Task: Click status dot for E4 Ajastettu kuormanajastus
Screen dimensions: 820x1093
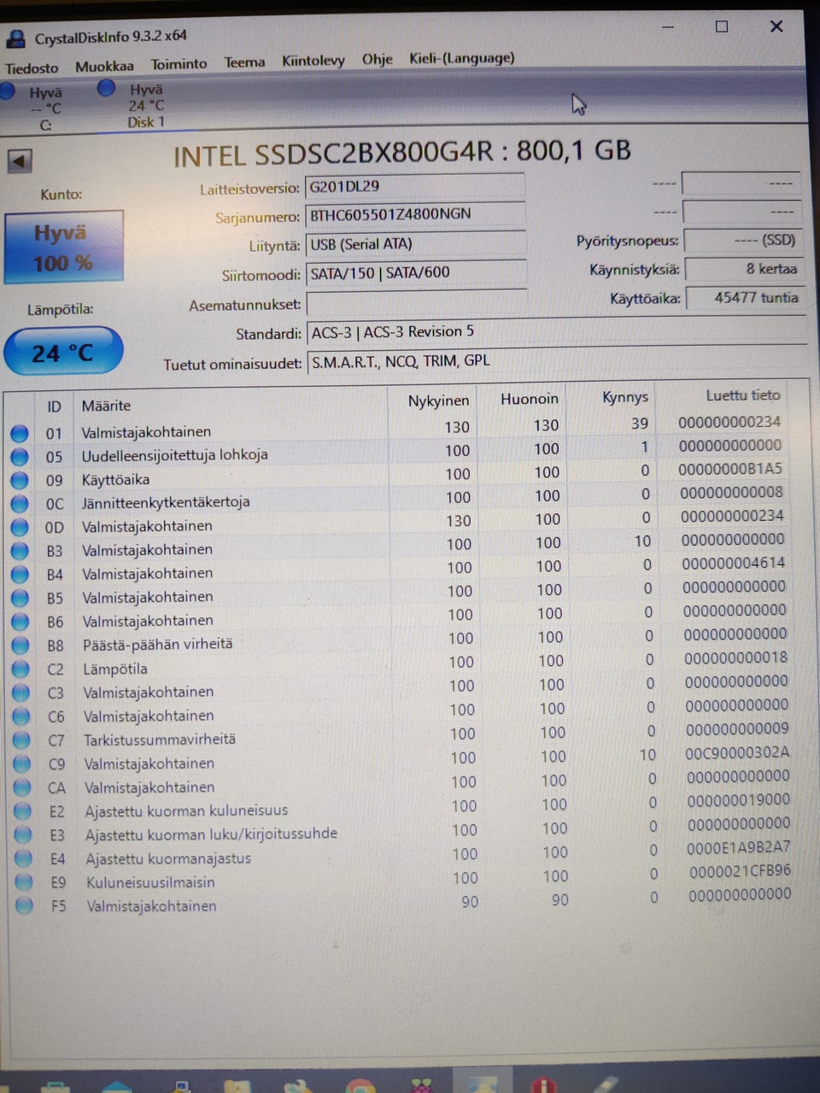Action: (23, 859)
